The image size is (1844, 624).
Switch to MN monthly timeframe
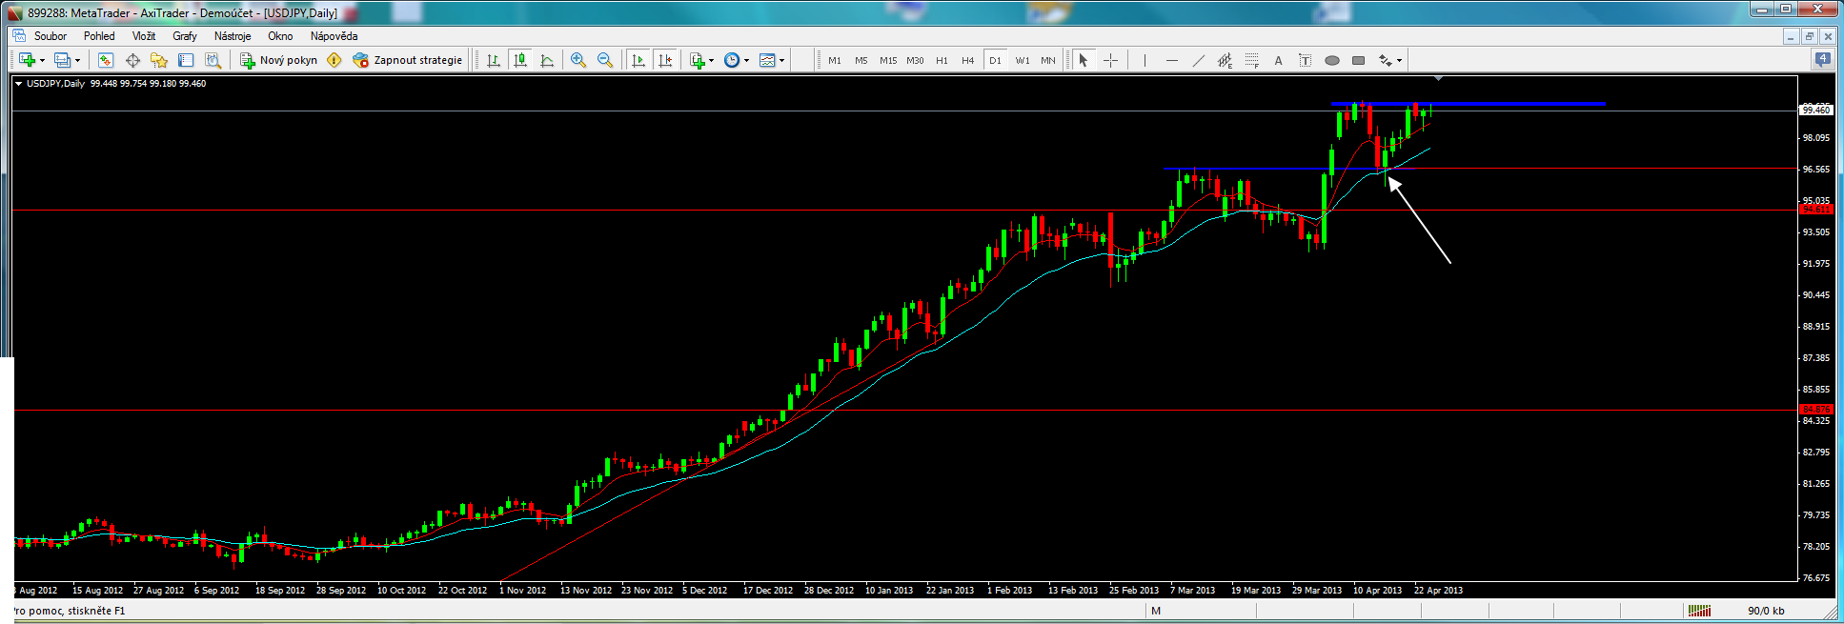(x=1048, y=60)
